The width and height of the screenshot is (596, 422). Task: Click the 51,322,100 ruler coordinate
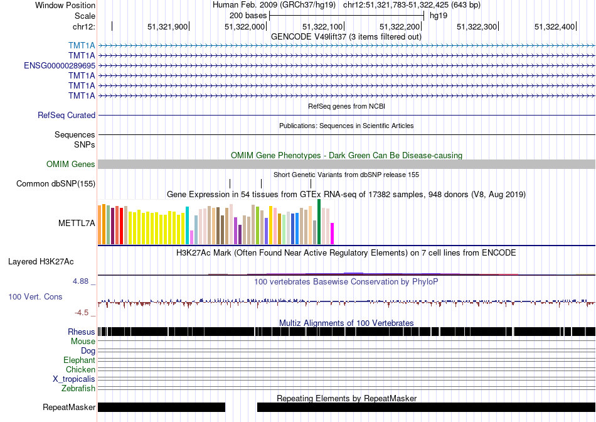click(322, 26)
